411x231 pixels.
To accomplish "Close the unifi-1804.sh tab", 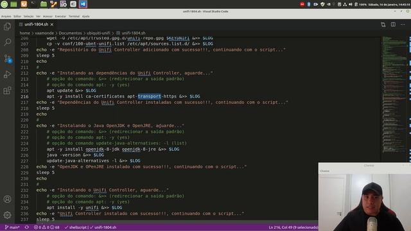I will click(52, 24).
